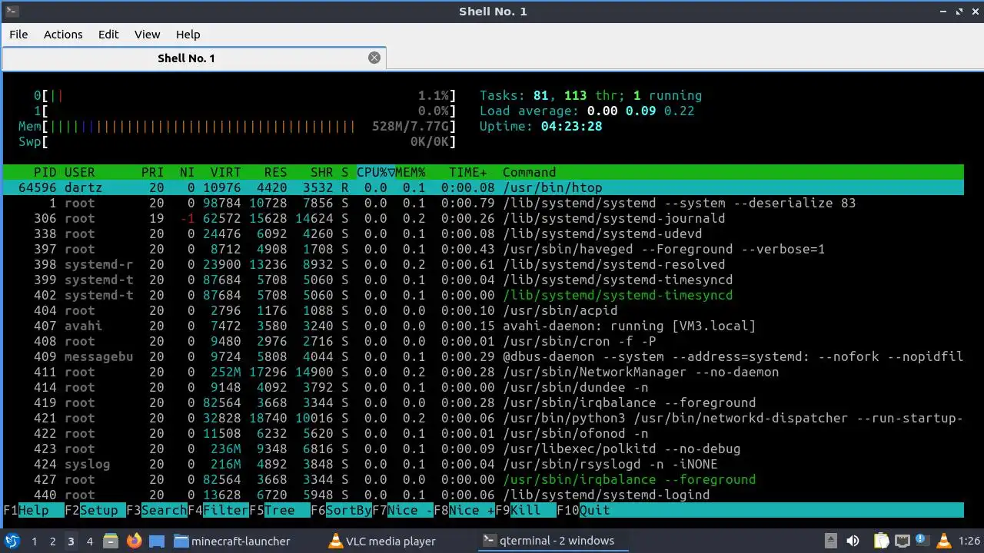Select the /usr/sbin/cron process row
The width and height of the screenshot is (984, 553).
(483, 341)
